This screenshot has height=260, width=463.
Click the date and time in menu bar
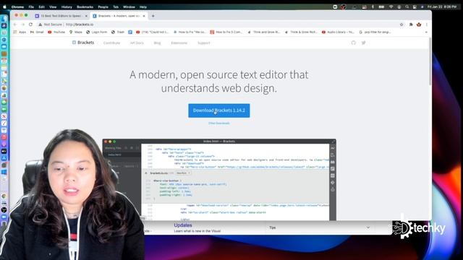442,6
